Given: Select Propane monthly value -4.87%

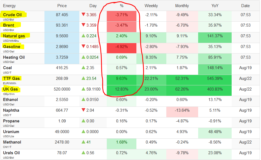Looking at the screenshot, I should pos(182,121).
